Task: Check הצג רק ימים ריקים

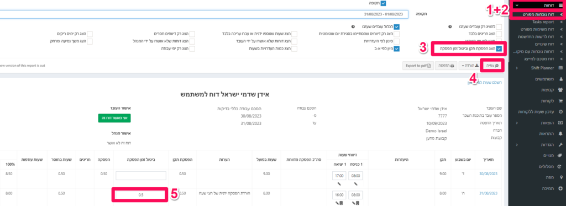Action: pyautogui.click(x=90, y=34)
